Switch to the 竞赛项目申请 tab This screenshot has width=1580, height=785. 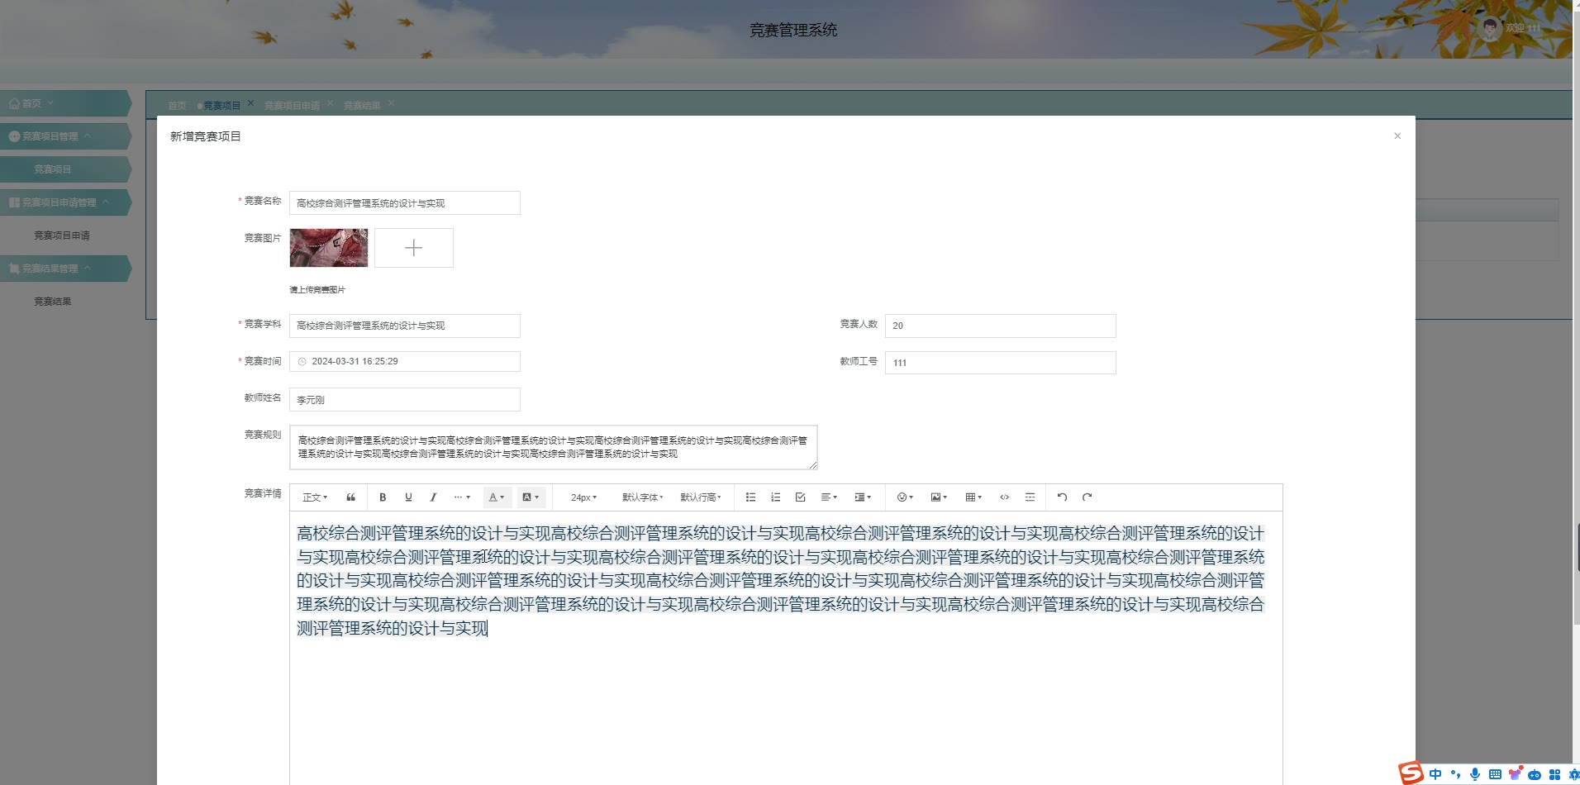pos(292,106)
